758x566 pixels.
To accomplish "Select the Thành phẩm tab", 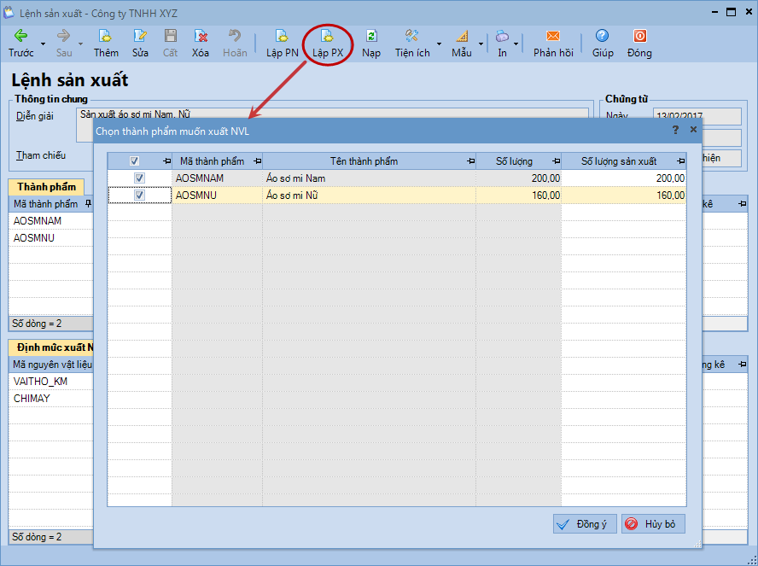I will coord(46,187).
